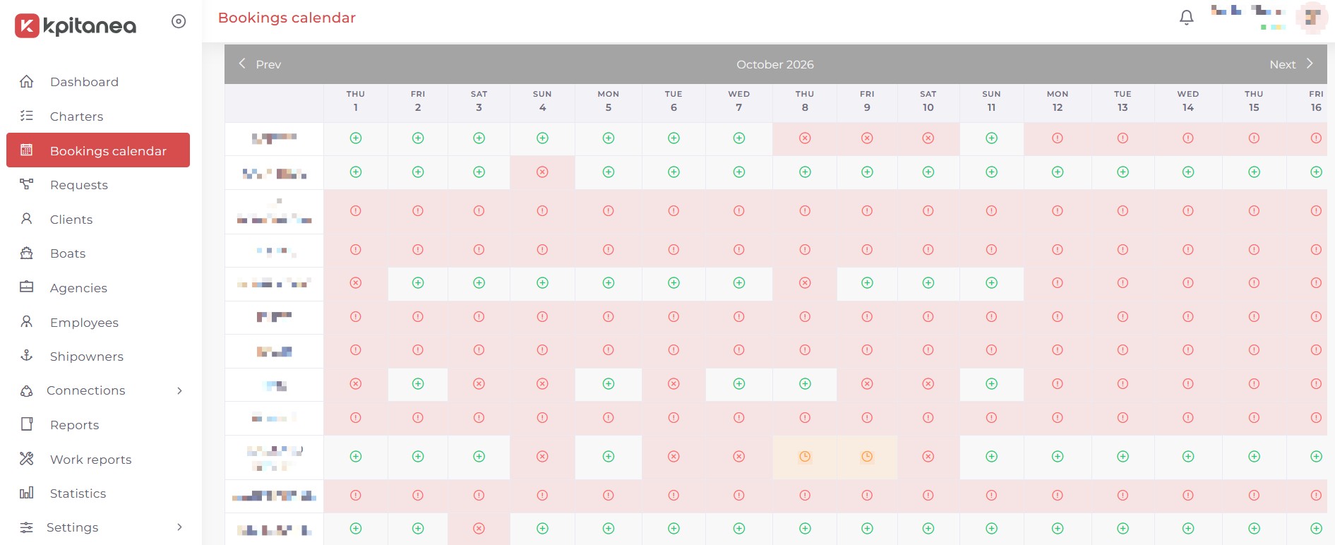
Task: Click the Boats icon in sidebar
Action: tap(27, 253)
